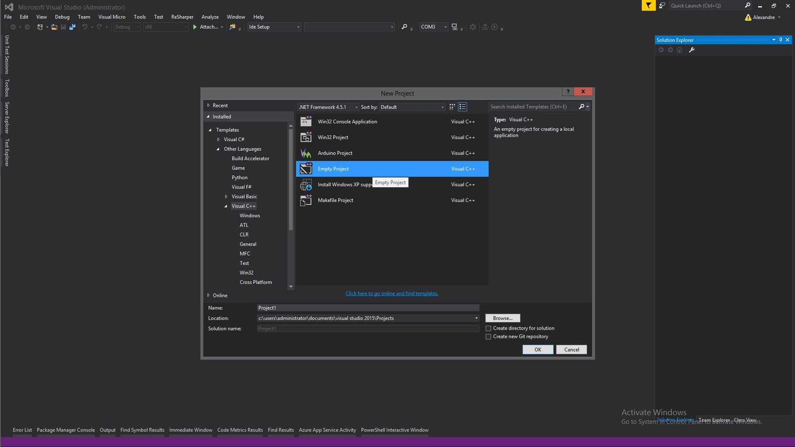Click the Save toolbar icon
This screenshot has width=795, height=447.
click(x=63, y=27)
